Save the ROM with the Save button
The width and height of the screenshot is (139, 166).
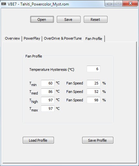tap(69, 19)
